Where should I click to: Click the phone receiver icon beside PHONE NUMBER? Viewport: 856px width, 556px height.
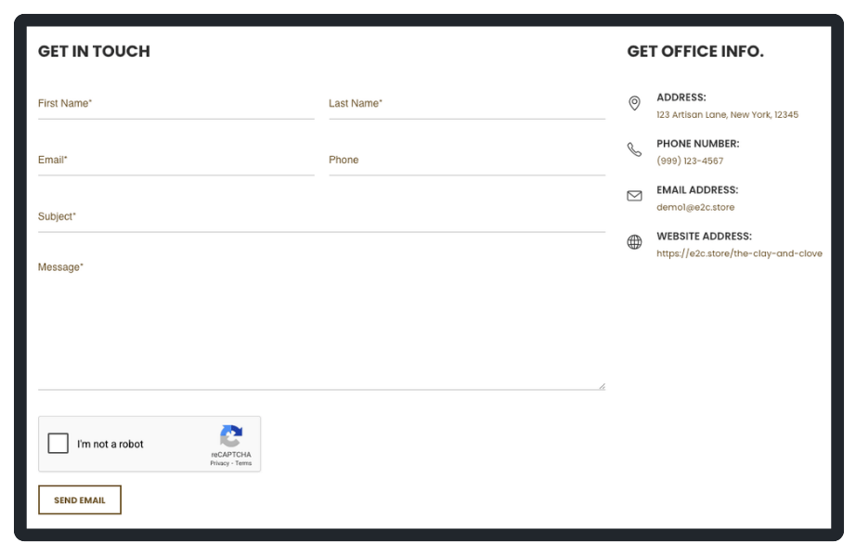[x=634, y=148]
